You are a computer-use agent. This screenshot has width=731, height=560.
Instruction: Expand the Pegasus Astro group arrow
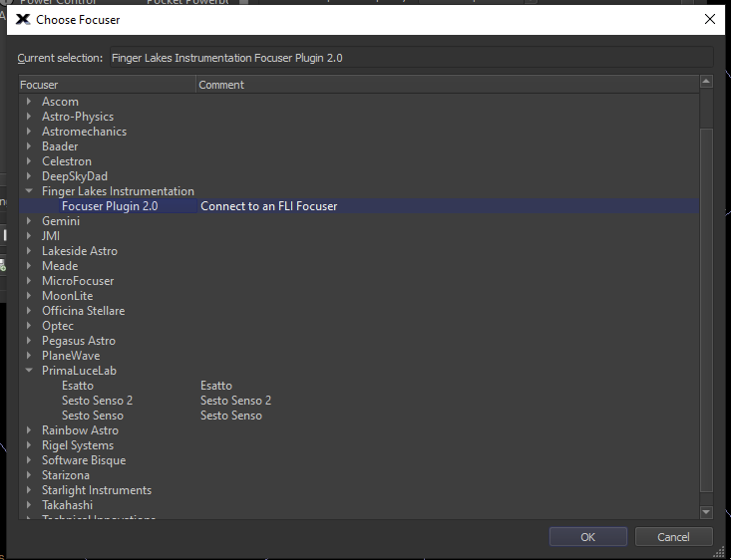(x=29, y=340)
